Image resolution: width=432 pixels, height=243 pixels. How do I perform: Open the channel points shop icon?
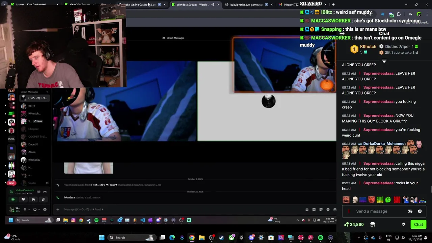click(373, 224)
